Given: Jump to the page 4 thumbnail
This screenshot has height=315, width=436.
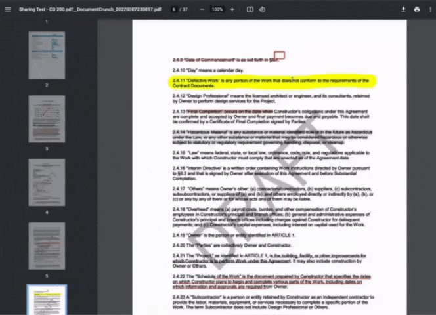Looking at the screenshot, I should 47,182.
